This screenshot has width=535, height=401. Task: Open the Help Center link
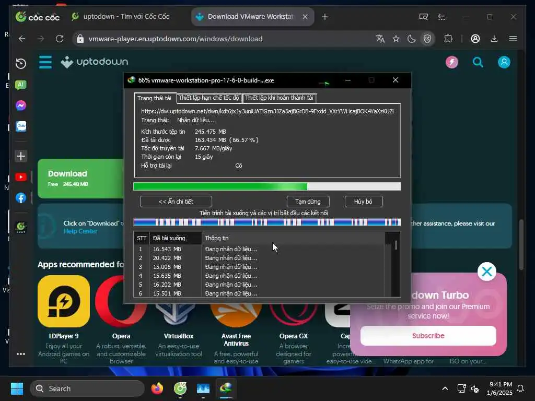(80, 231)
